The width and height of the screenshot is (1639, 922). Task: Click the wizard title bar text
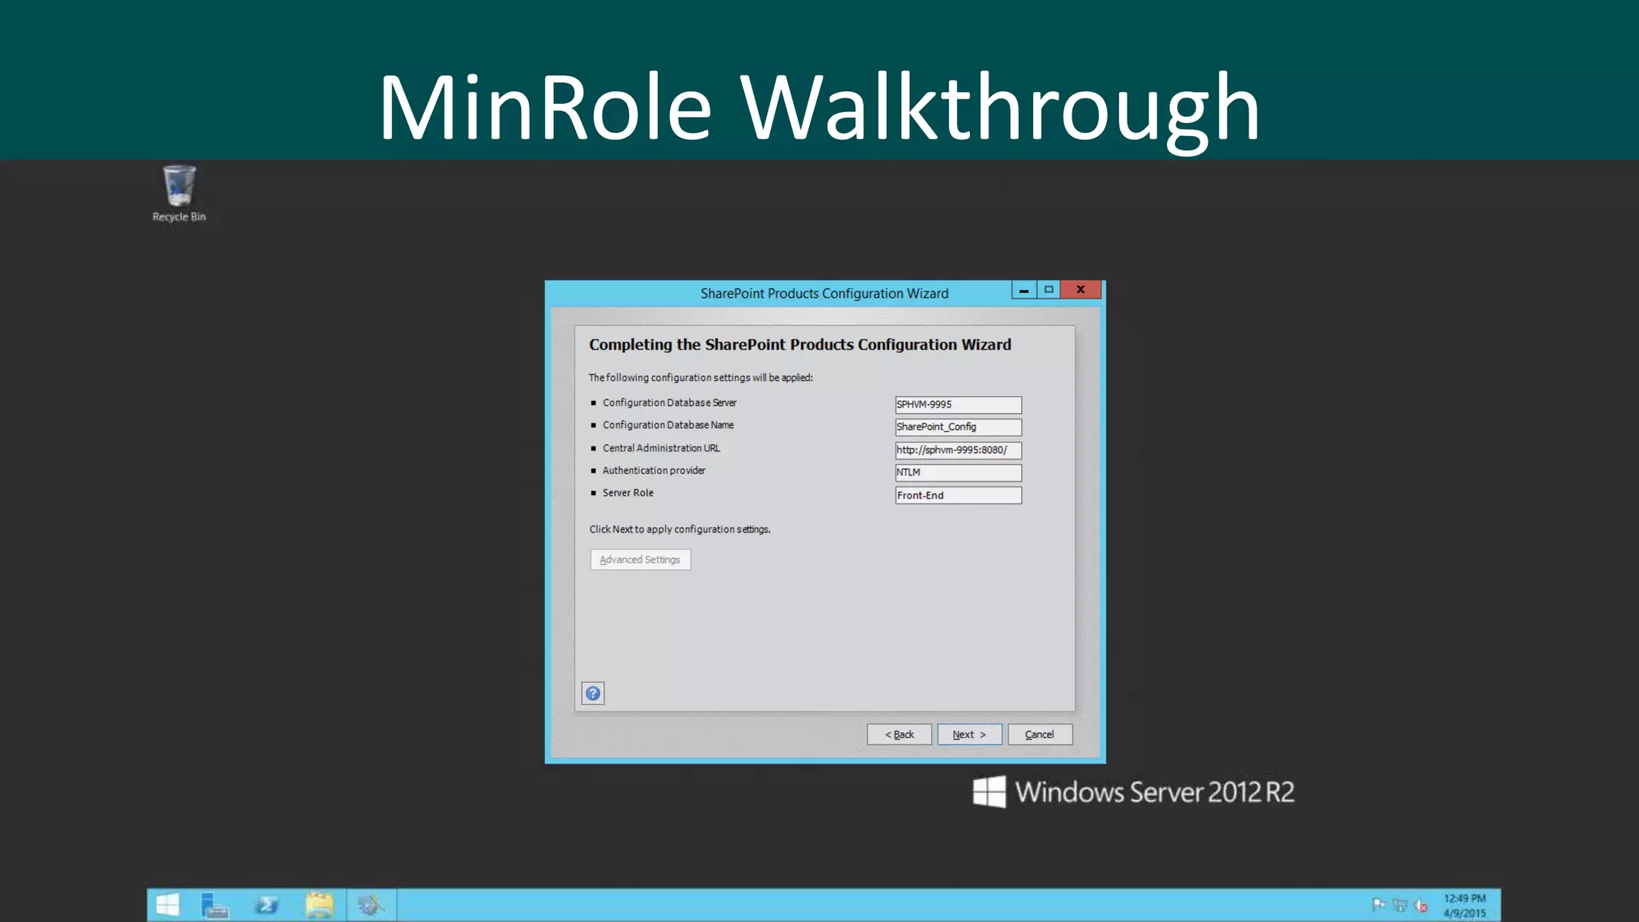(824, 294)
